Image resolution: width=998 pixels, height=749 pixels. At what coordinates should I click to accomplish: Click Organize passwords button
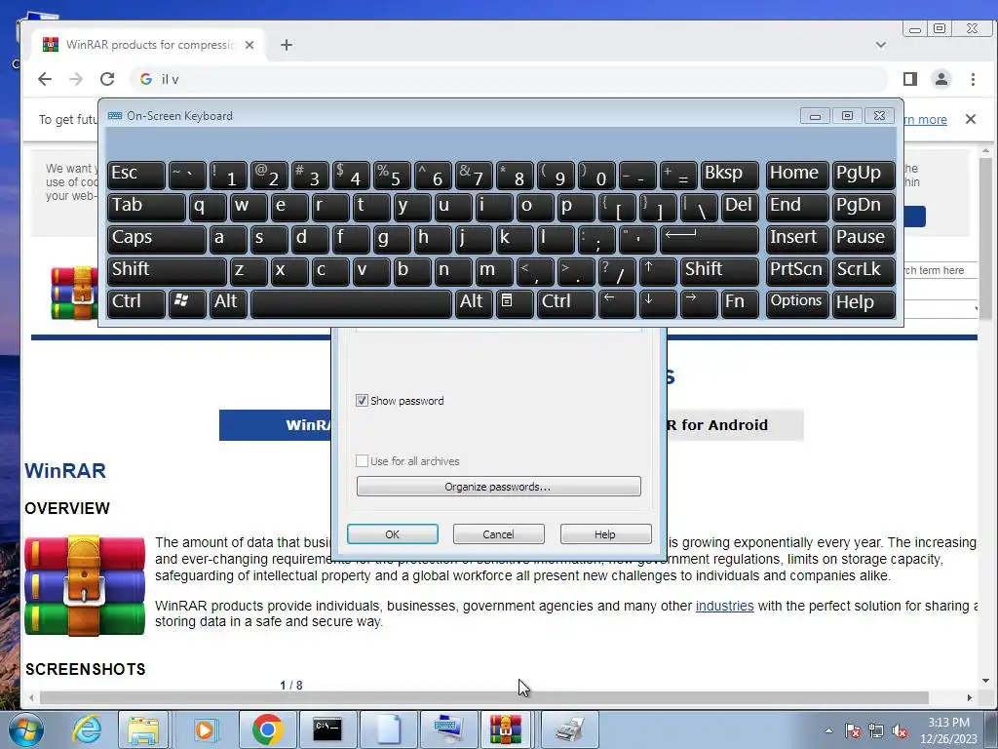(x=498, y=487)
